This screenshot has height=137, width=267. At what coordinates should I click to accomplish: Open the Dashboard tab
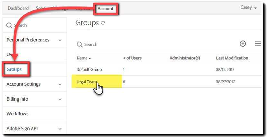(x=18, y=8)
